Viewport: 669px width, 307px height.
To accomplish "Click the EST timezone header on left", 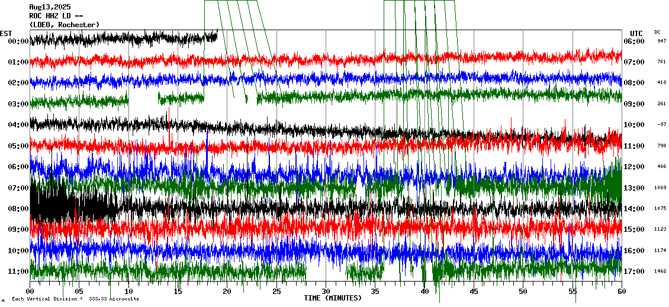I will pyautogui.click(x=6, y=33).
